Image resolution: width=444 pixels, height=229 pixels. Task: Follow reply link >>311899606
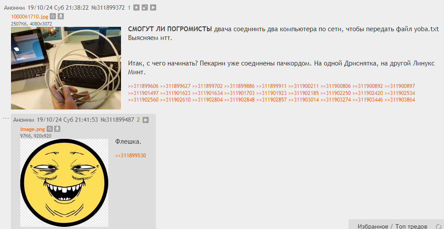(143, 86)
